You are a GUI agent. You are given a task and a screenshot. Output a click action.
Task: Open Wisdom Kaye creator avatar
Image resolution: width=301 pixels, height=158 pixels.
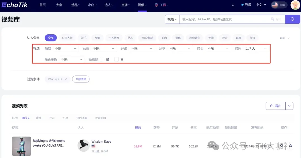click(x=84, y=145)
